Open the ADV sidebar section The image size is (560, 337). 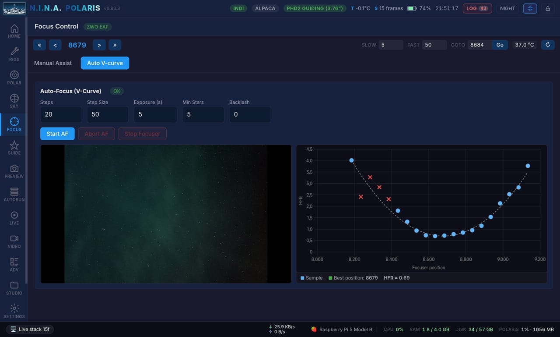[x=14, y=265]
